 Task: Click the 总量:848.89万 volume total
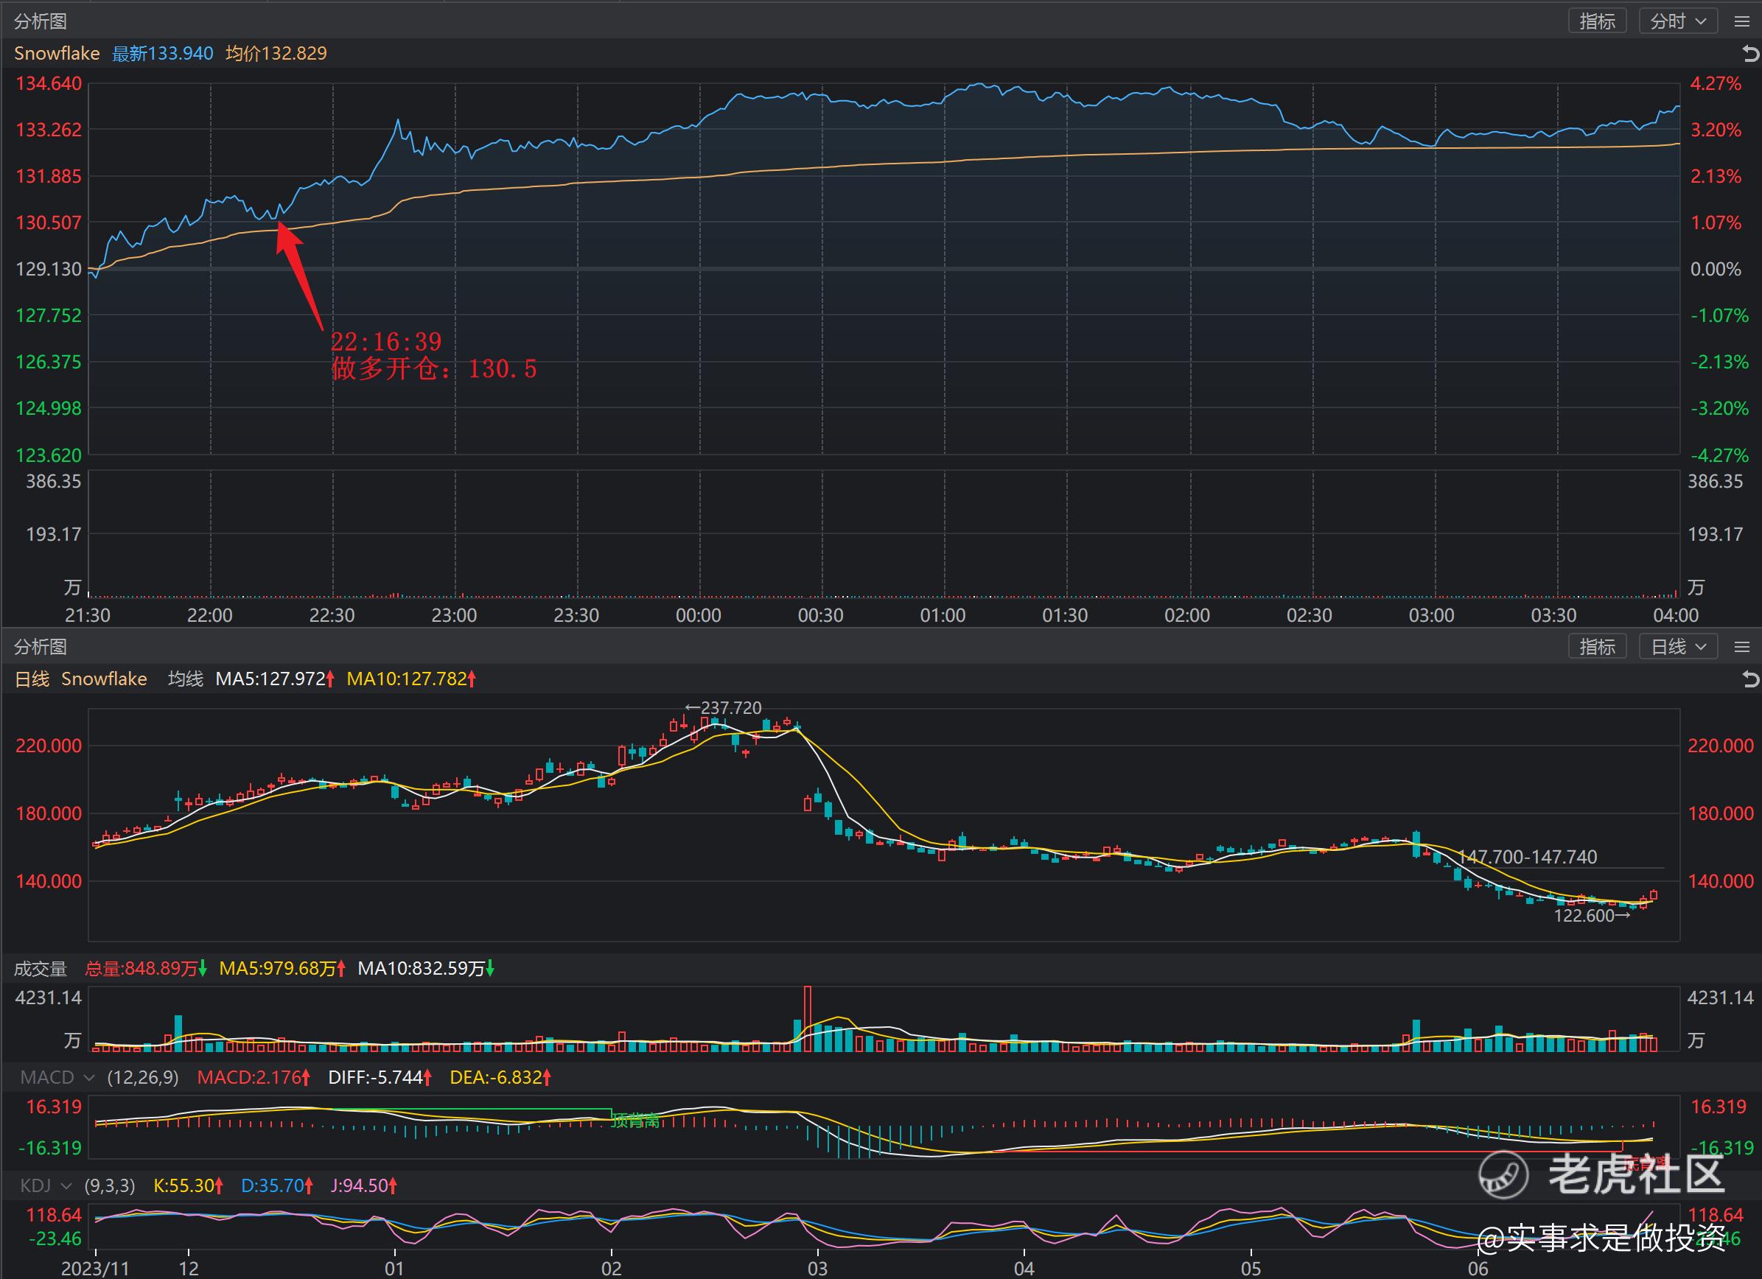146,968
